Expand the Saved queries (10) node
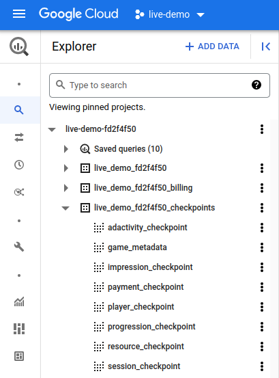The width and height of the screenshot is (279, 378). tap(66, 149)
